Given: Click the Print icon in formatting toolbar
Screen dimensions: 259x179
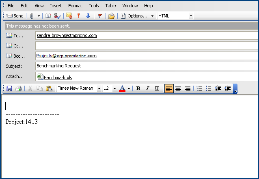Looking at the screenshot, I should click(x=18, y=88).
